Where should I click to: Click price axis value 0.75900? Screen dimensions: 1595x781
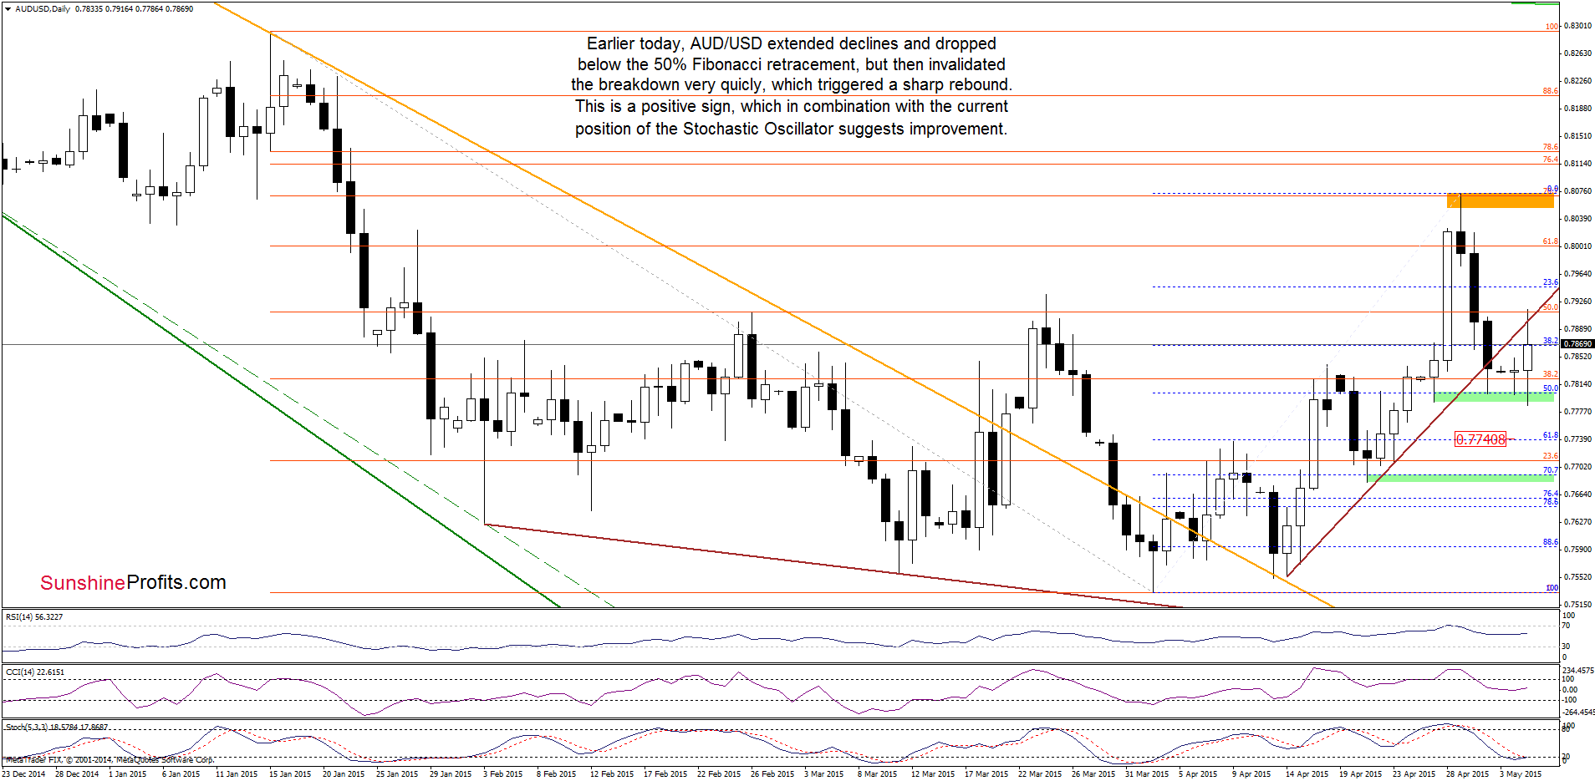click(x=1577, y=550)
